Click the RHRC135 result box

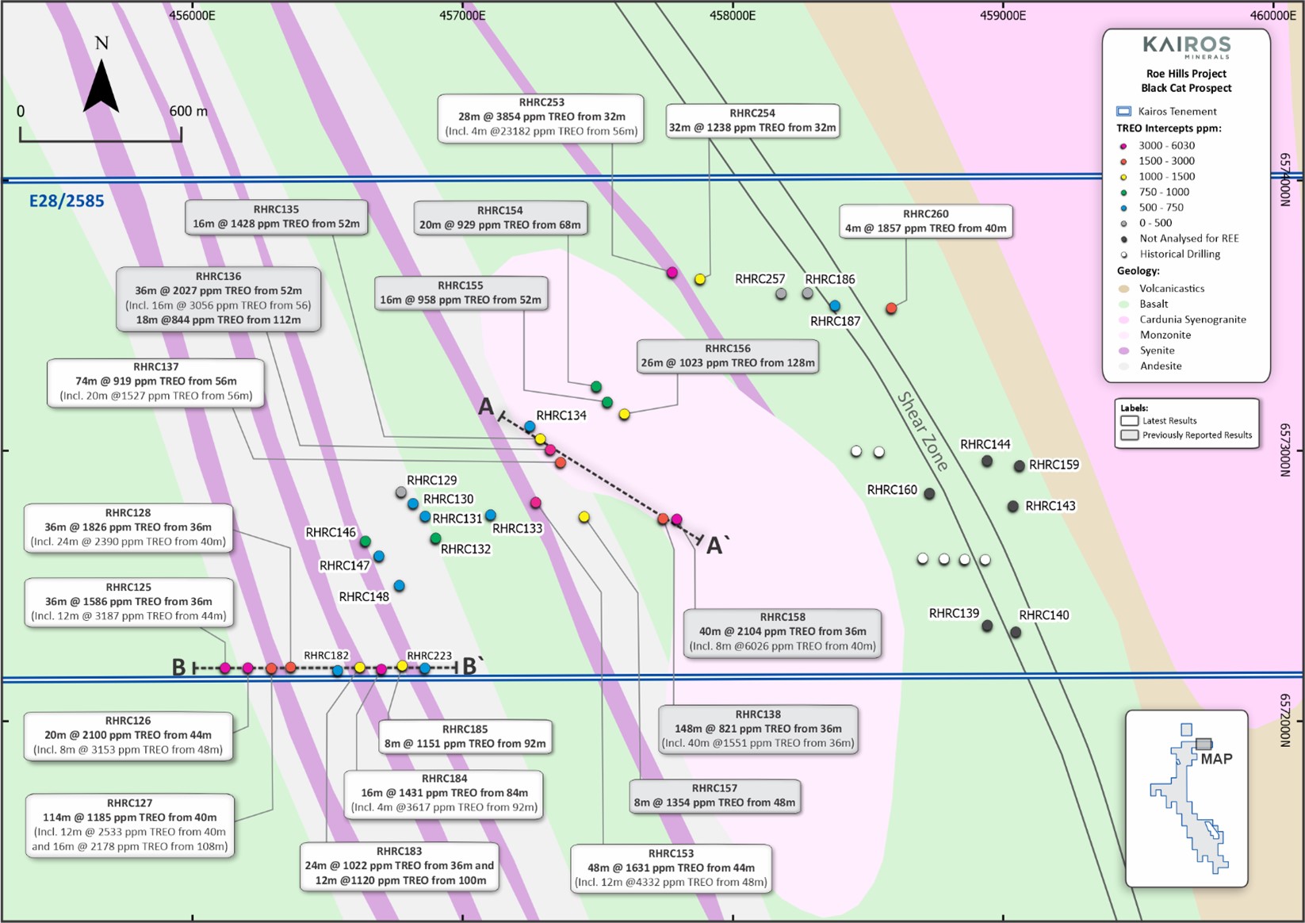click(276, 216)
